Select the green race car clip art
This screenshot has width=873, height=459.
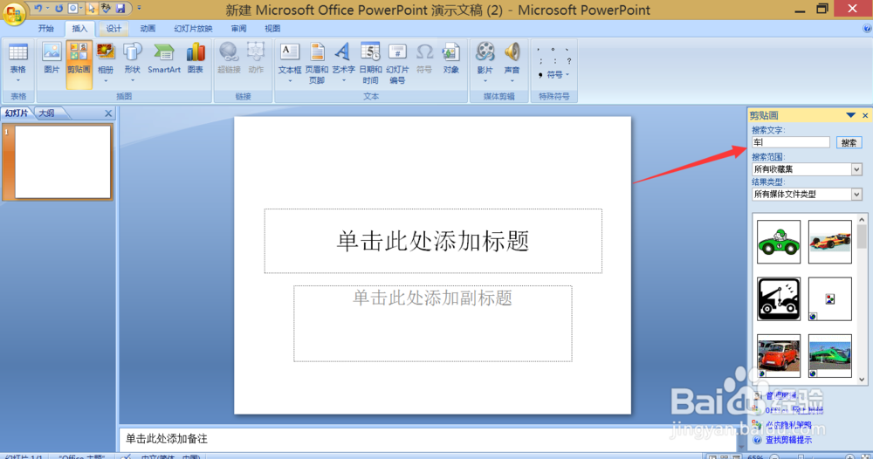click(x=779, y=242)
